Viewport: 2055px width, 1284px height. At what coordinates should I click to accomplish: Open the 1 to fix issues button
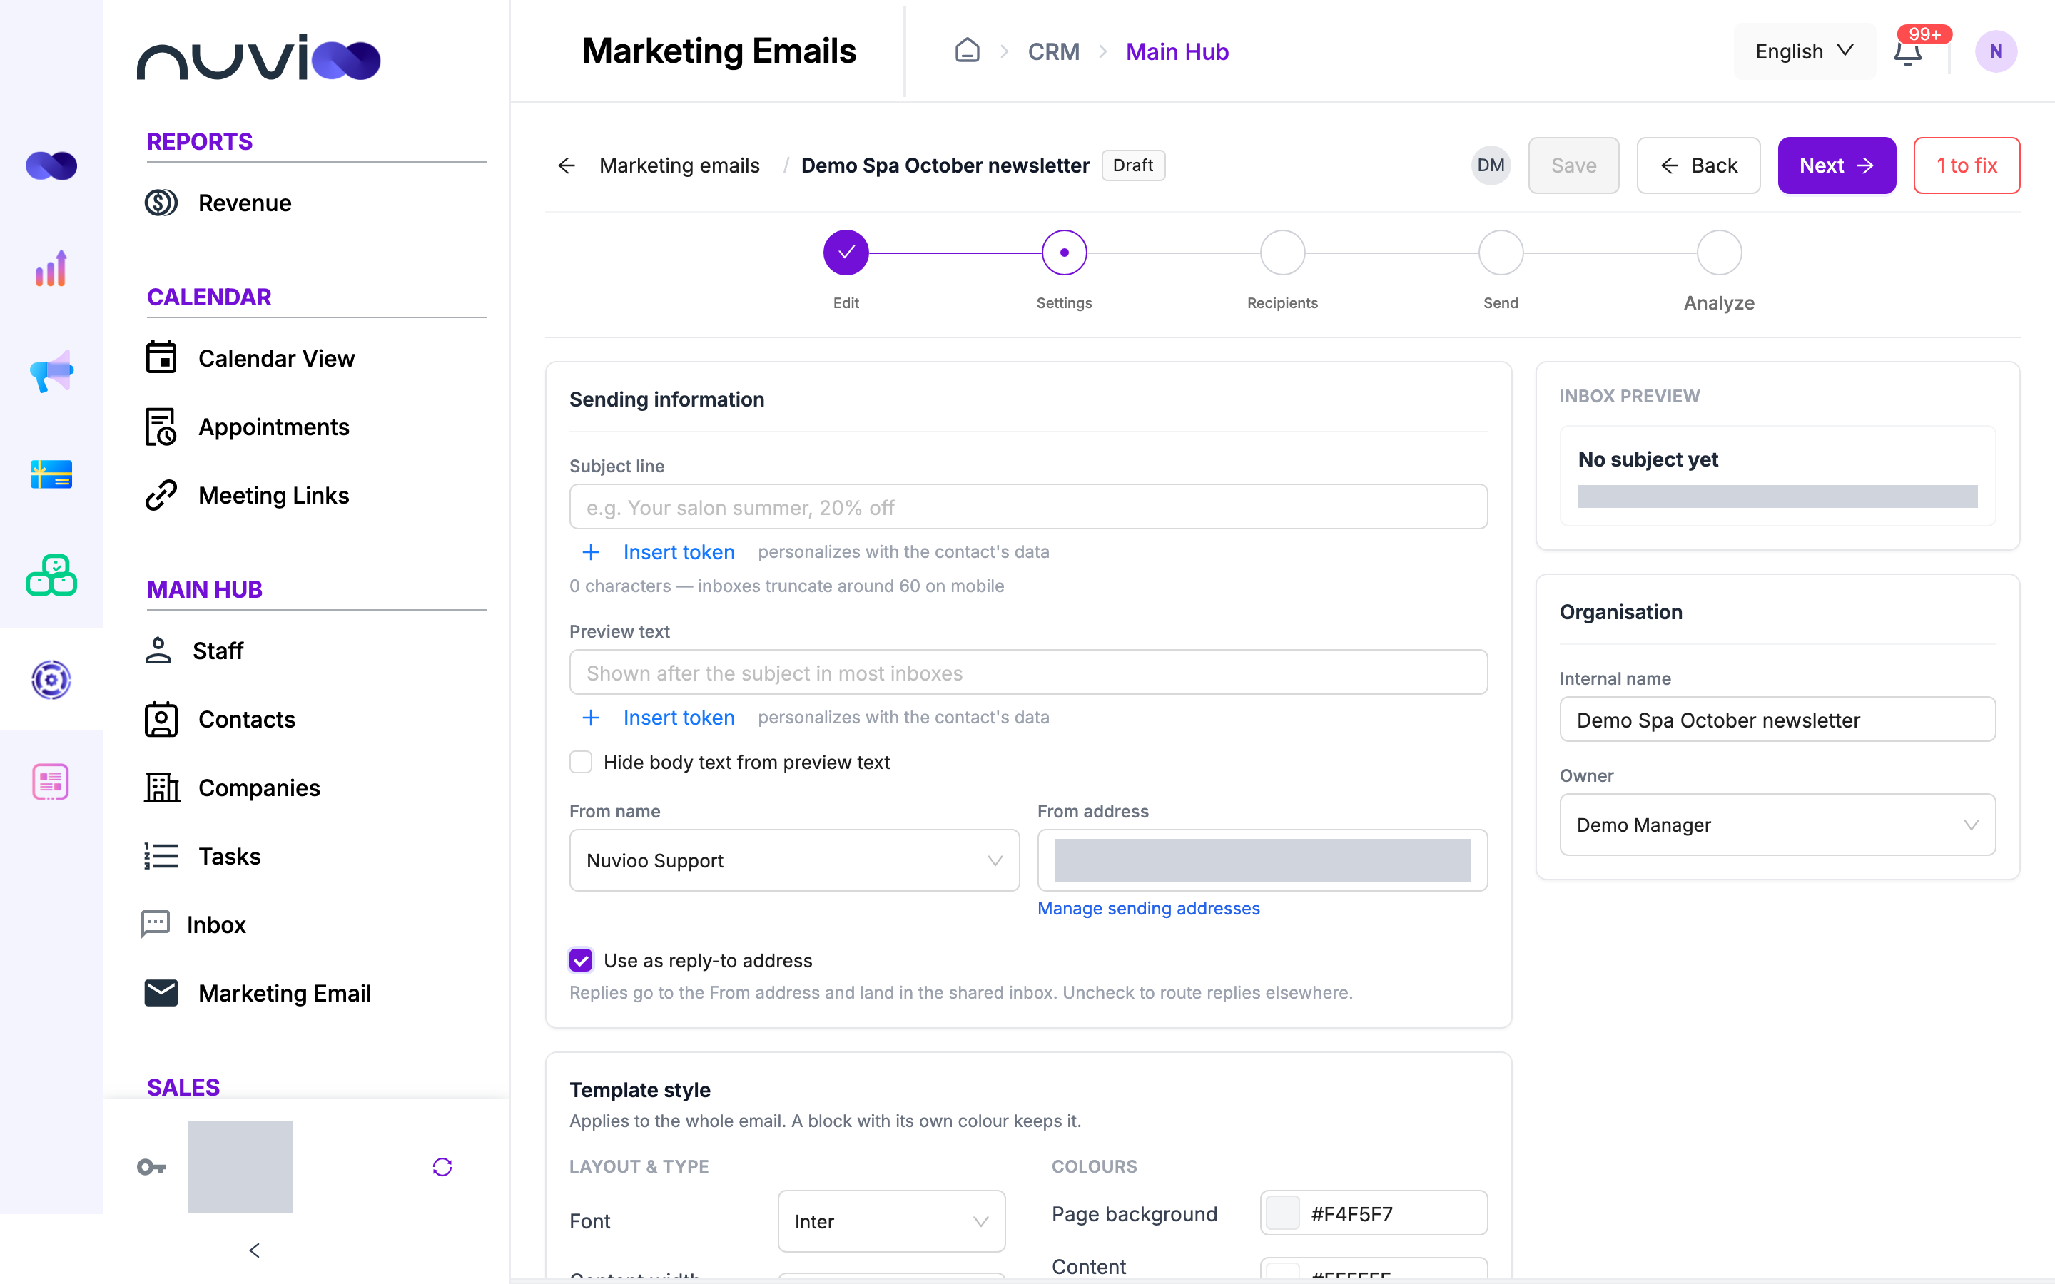1967,165
